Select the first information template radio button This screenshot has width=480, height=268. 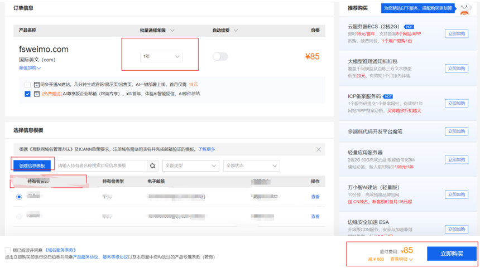coord(19,197)
